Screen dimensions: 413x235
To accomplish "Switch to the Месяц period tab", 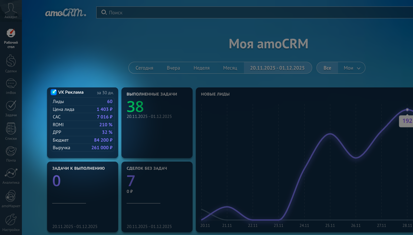I will pyautogui.click(x=230, y=68).
